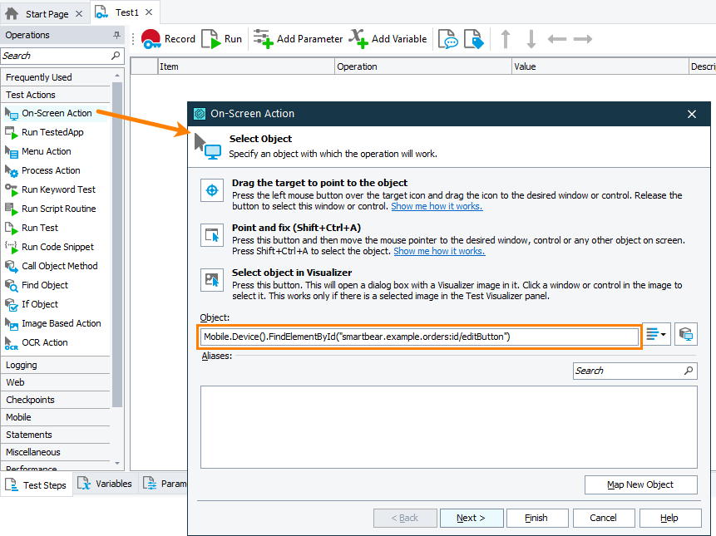Screen dimensions: 716x536
Task: Click the Add Parameter toolbar icon
Action: pyautogui.click(x=263, y=38)
